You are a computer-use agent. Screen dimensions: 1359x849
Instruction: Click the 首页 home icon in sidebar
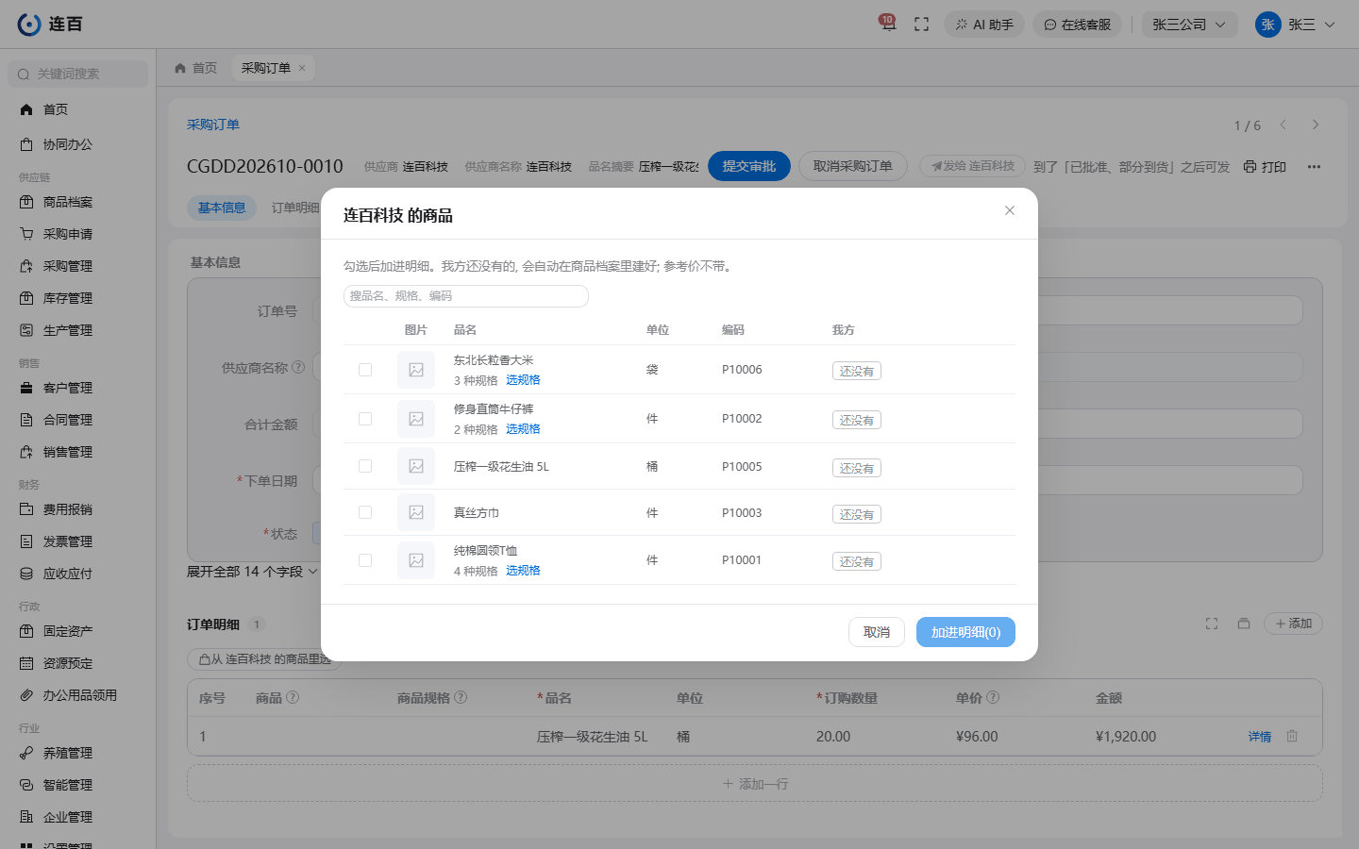point(26,109)
